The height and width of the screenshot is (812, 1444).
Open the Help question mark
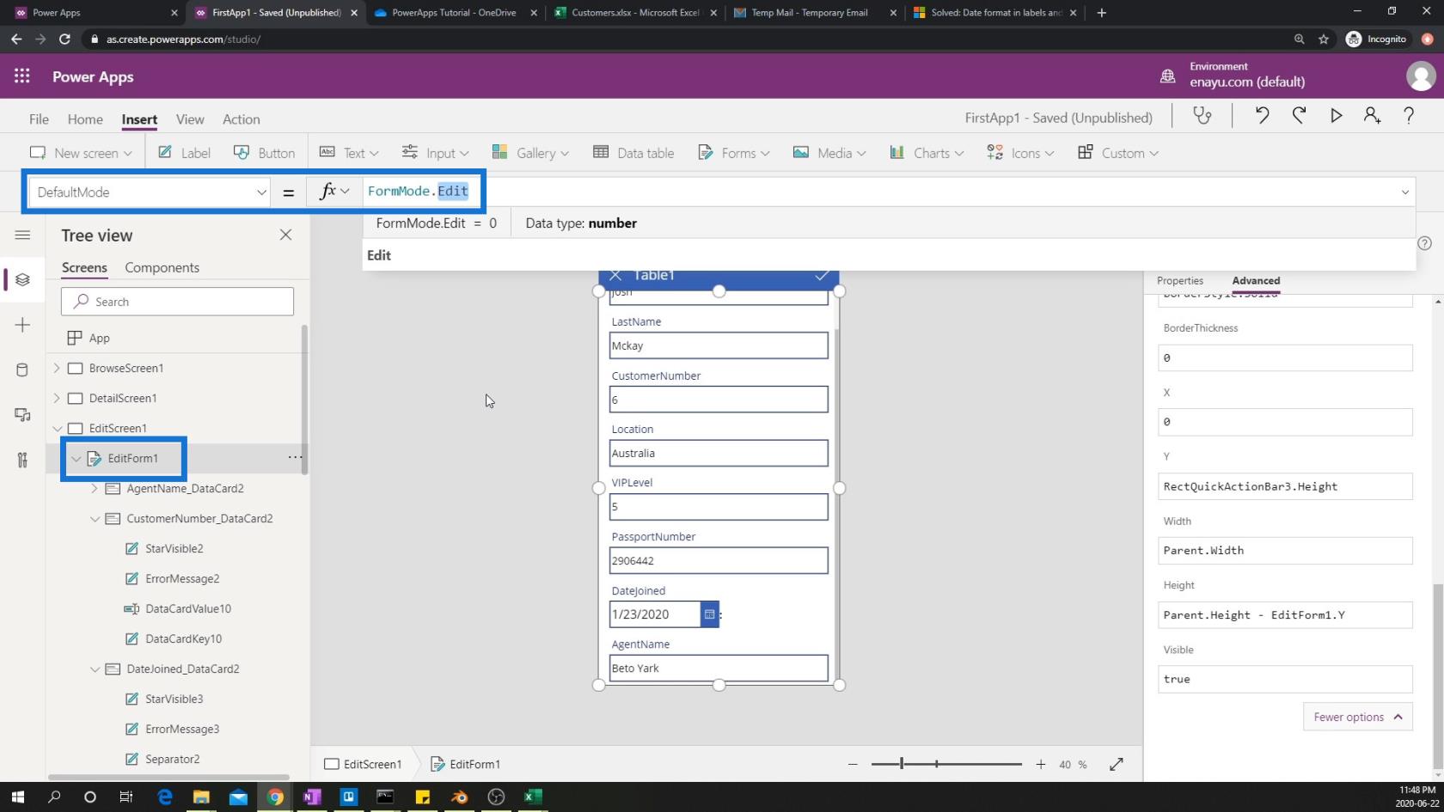click(x=1408, y=116)
